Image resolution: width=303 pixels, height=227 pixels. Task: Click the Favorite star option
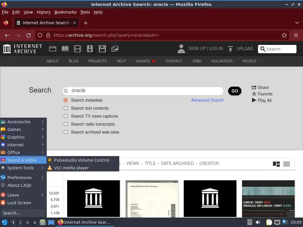click(x=262, y=94)
